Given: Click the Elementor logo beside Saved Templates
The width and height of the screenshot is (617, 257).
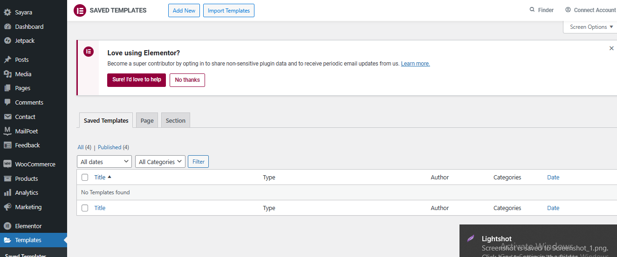Looking at the screenshot, I should 80,10.
